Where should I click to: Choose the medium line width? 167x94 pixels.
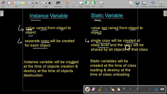(x=33, y=3)
